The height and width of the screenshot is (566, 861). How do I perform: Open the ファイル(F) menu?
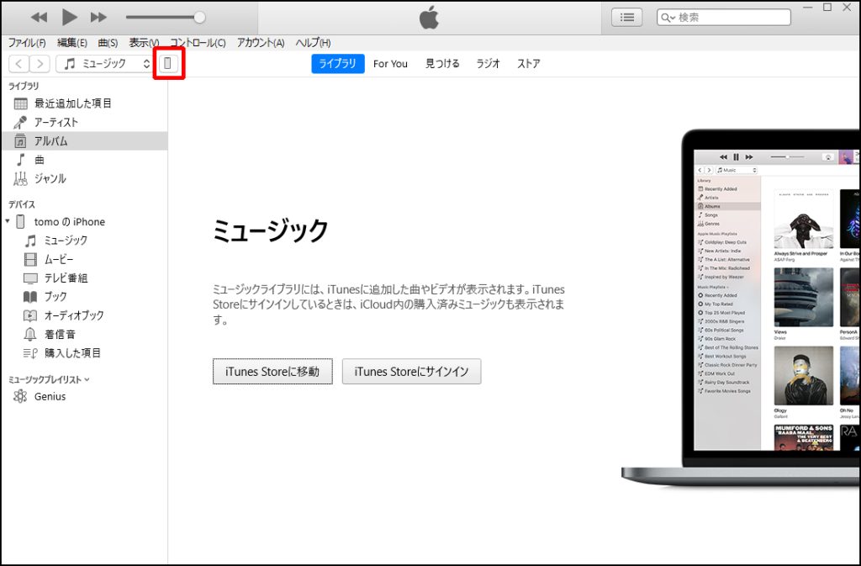(27, 43)
